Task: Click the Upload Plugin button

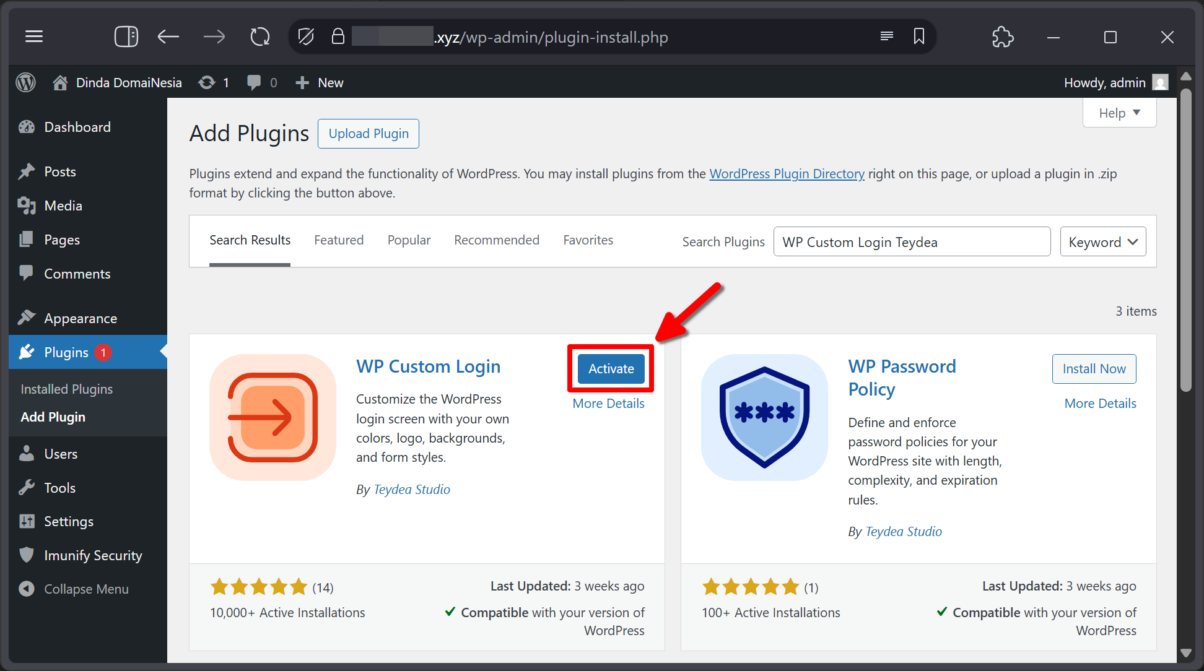Action: pos(369,134)
